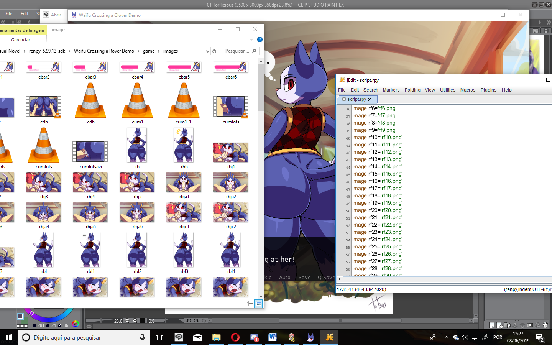
Task: Delete the layer with the trash icon
Action: [545, 325]
